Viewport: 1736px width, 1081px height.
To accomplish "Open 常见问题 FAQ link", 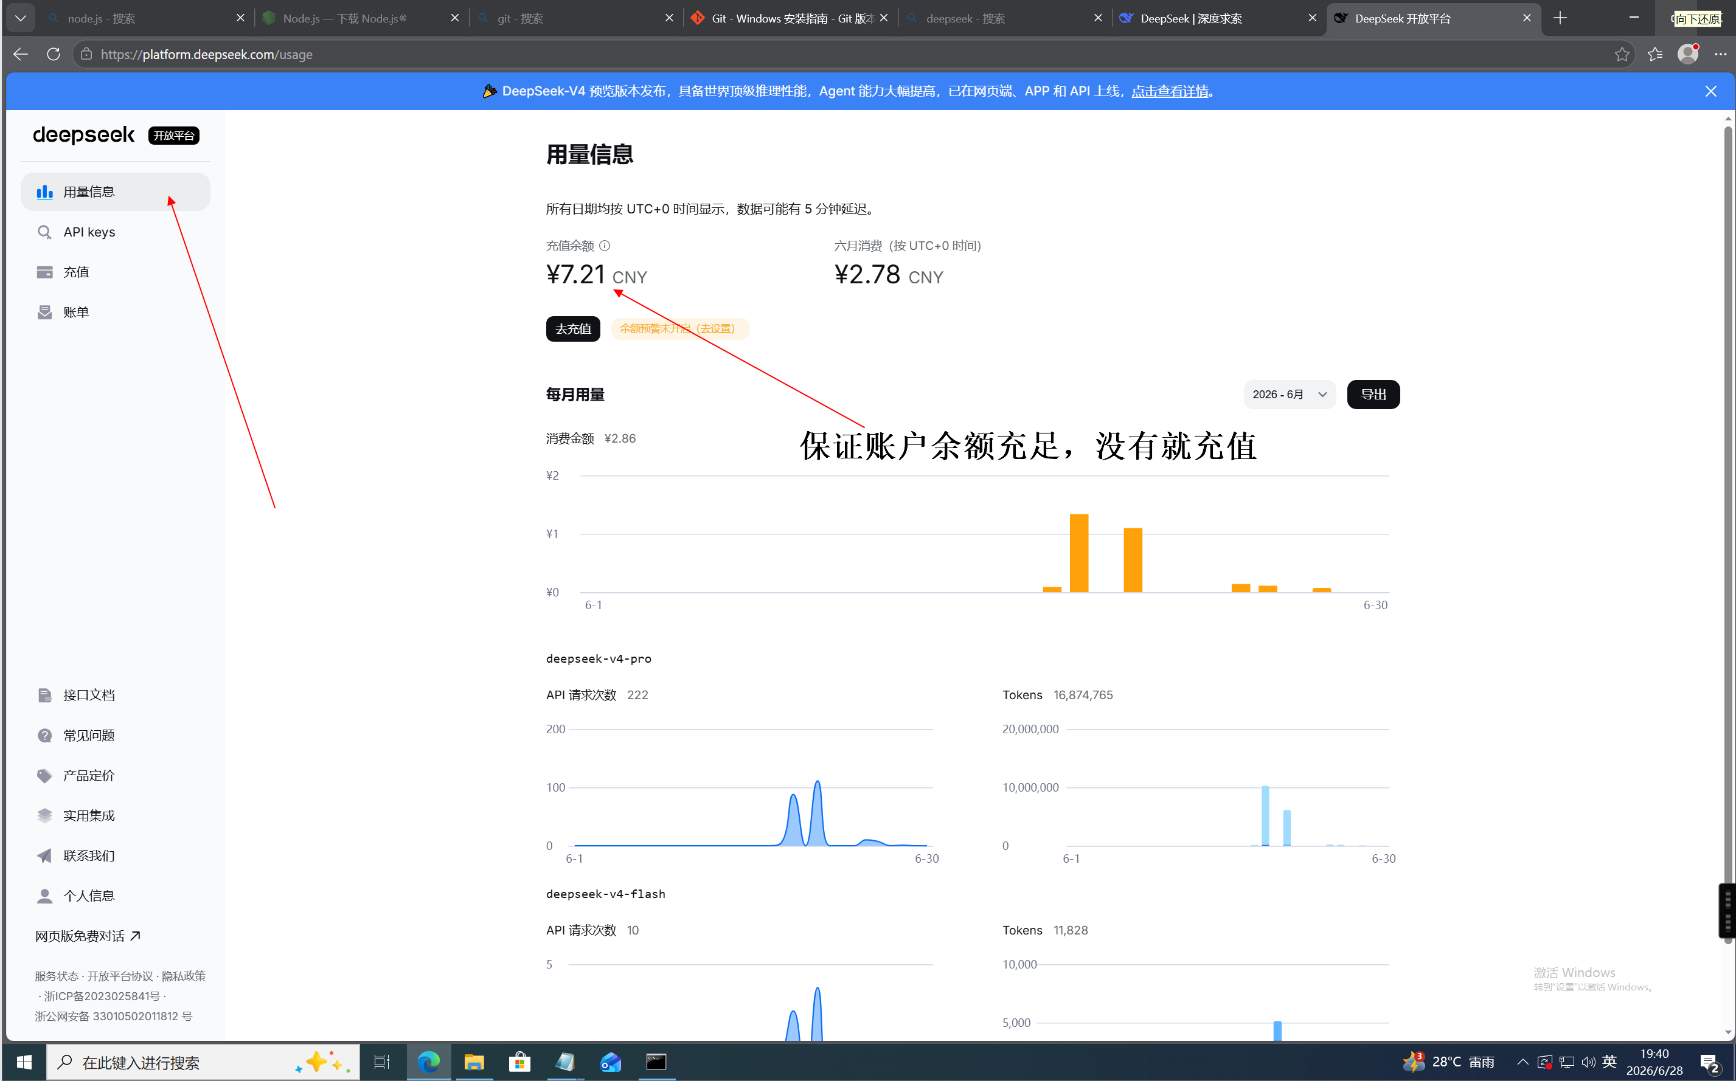I will pos(115,735).
